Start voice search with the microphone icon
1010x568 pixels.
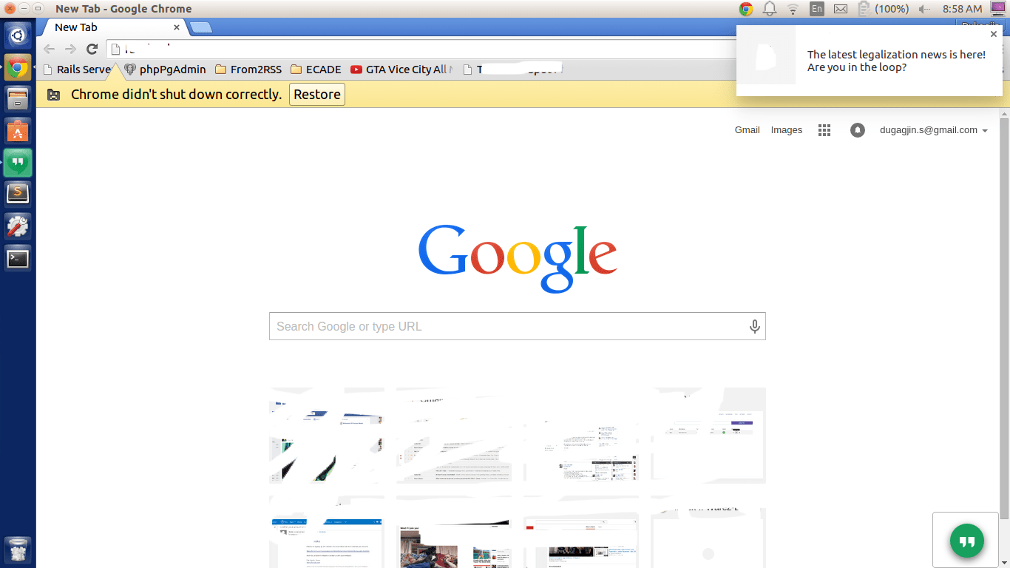[x=754, y=326]
